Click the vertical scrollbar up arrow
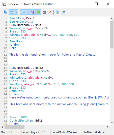The image size is (114, 135). point(111,19)
